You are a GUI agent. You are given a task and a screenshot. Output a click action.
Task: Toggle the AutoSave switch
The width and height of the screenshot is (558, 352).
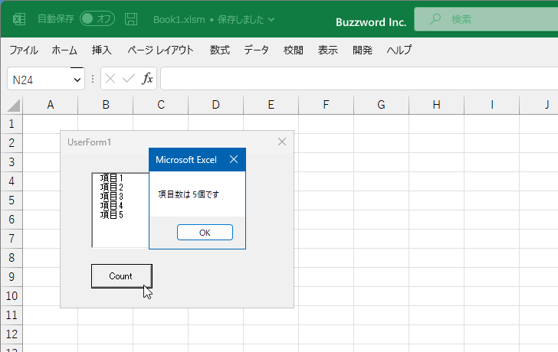97,19
